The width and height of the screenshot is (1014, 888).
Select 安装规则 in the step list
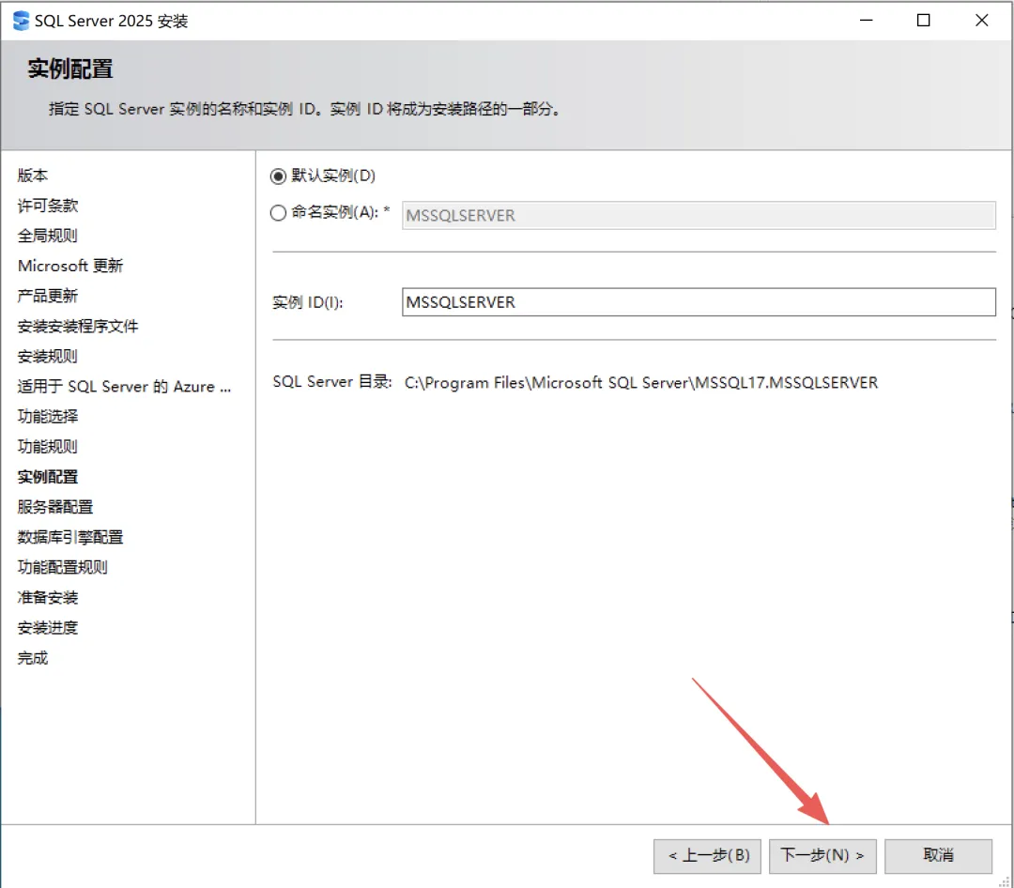(48, 357)
